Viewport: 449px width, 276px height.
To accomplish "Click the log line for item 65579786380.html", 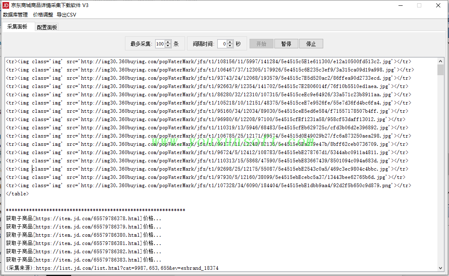I will [x=84, y=236].
